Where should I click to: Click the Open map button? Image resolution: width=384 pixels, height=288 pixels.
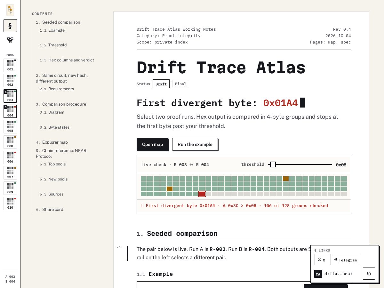[152, 144]
